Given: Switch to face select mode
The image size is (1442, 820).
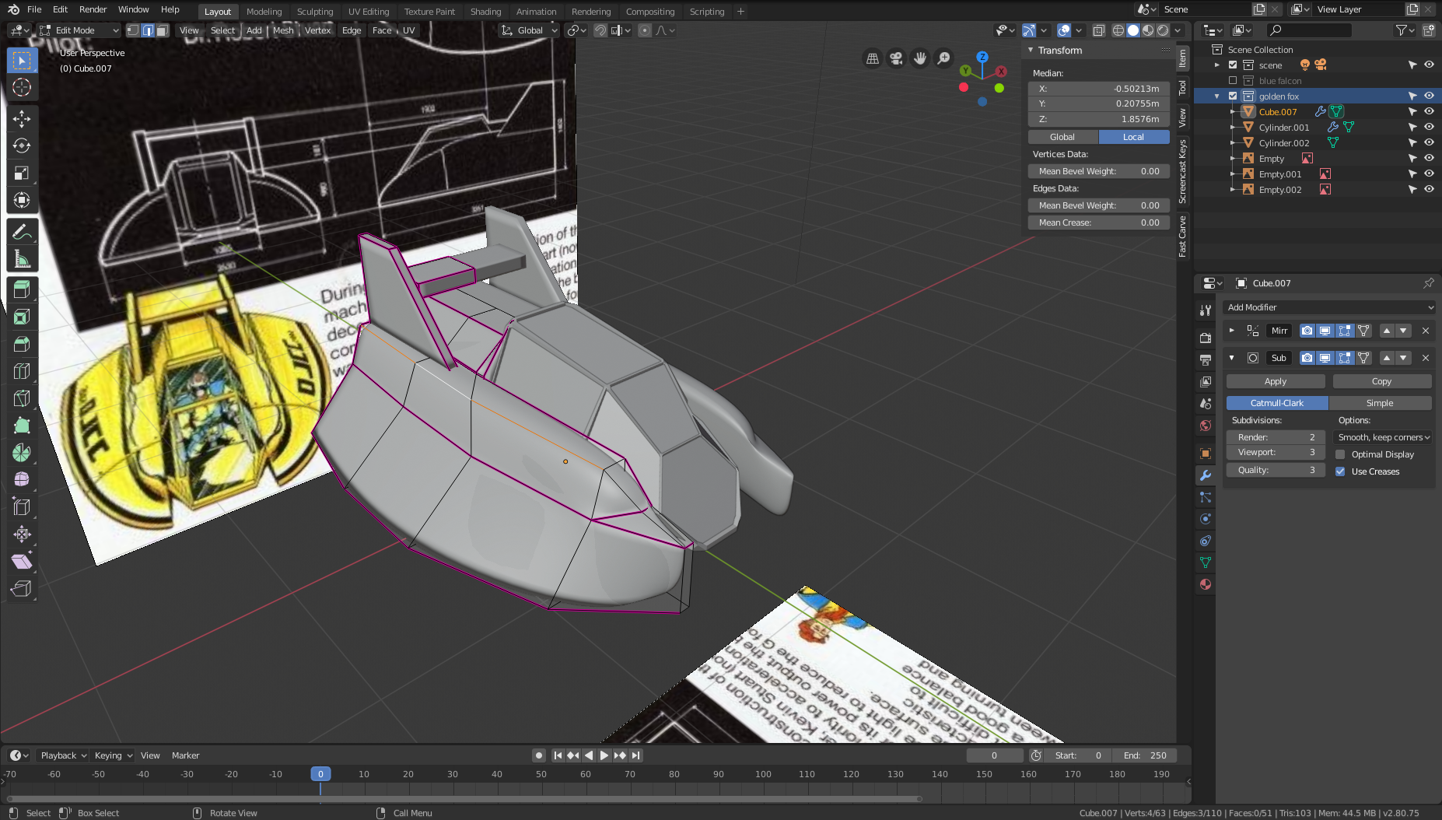Looking at the screenshot, I should tap(163, 30).
